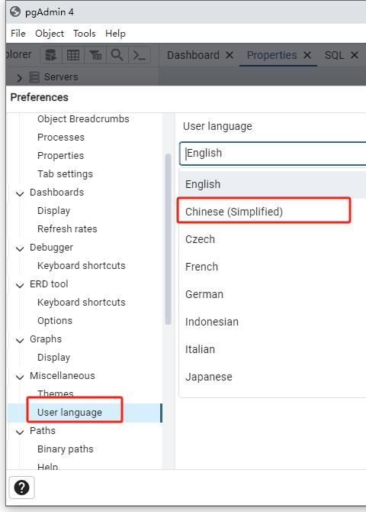Open the Tools menu
This screenshot has height=512, width=366.
[x=85, y=34]
